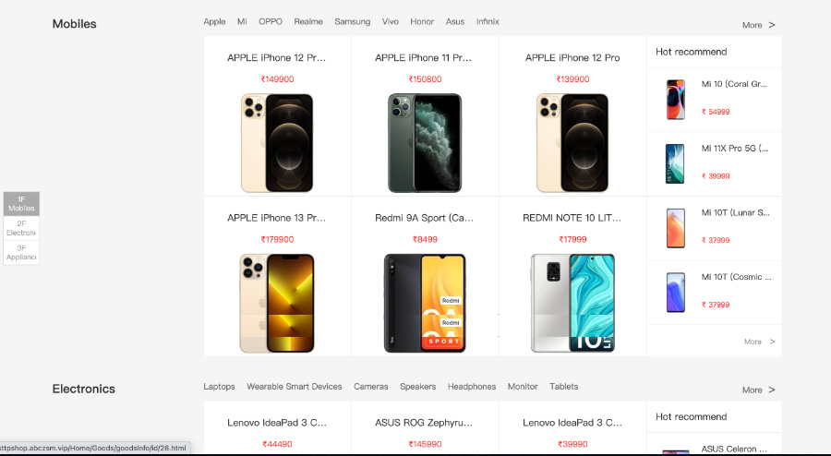
Task: View the REDMI NOTE 10 LITE product image
Action: (572, 303)
